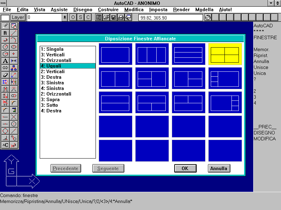Open the toolbox grid icon in toolbar
The height and width of the screenshot is (210, 281).
pos(99,17)
